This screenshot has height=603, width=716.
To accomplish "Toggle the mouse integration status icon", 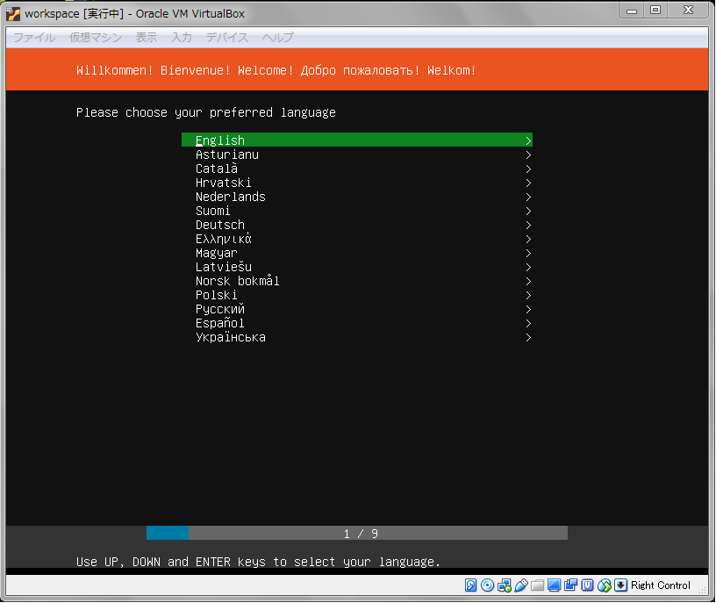I will (x=604, y=585).
